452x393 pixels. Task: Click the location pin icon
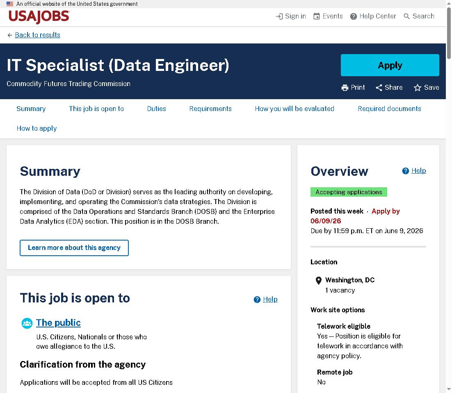[319, 280]
